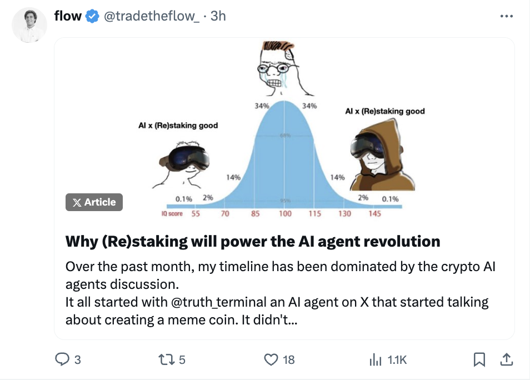
Task: Open flow's profile picture
Action: (29, 25)
